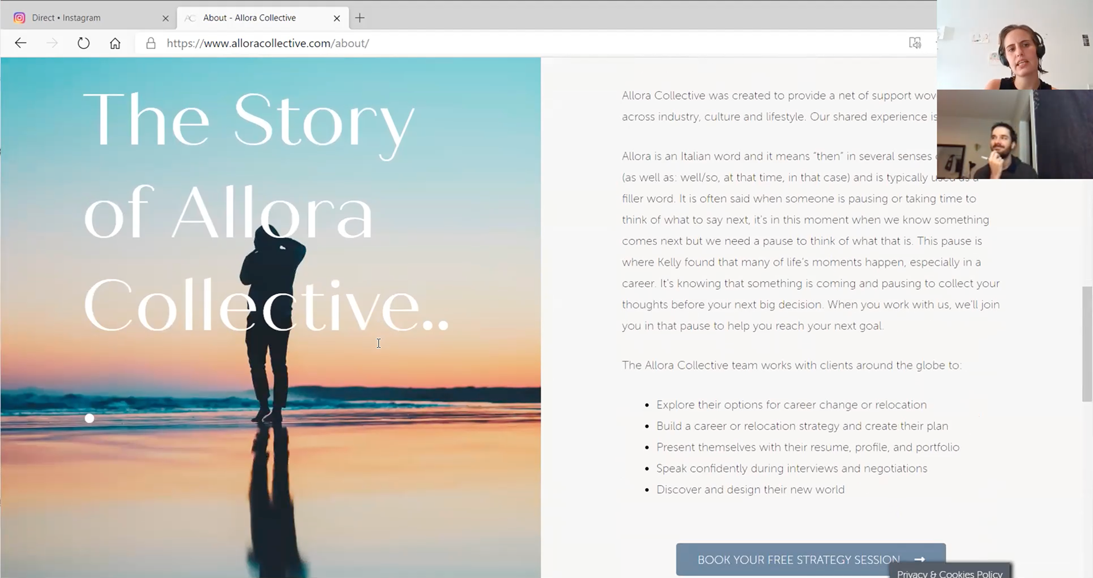This screenshot has width=1093, height=578.
Task: Open the immersive reader icon in address bar
Action: pos(915,43)
